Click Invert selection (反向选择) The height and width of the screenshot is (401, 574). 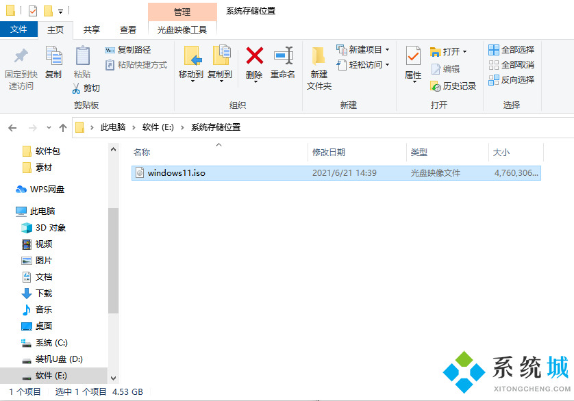[x=512, y=80]
